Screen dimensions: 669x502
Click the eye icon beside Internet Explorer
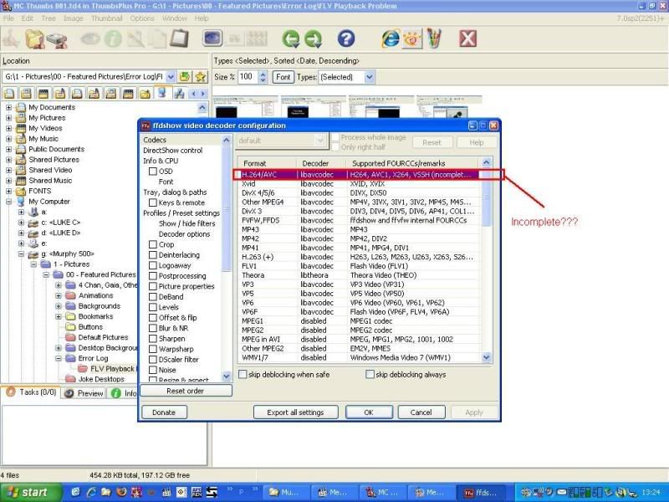[x=411, y=39]
